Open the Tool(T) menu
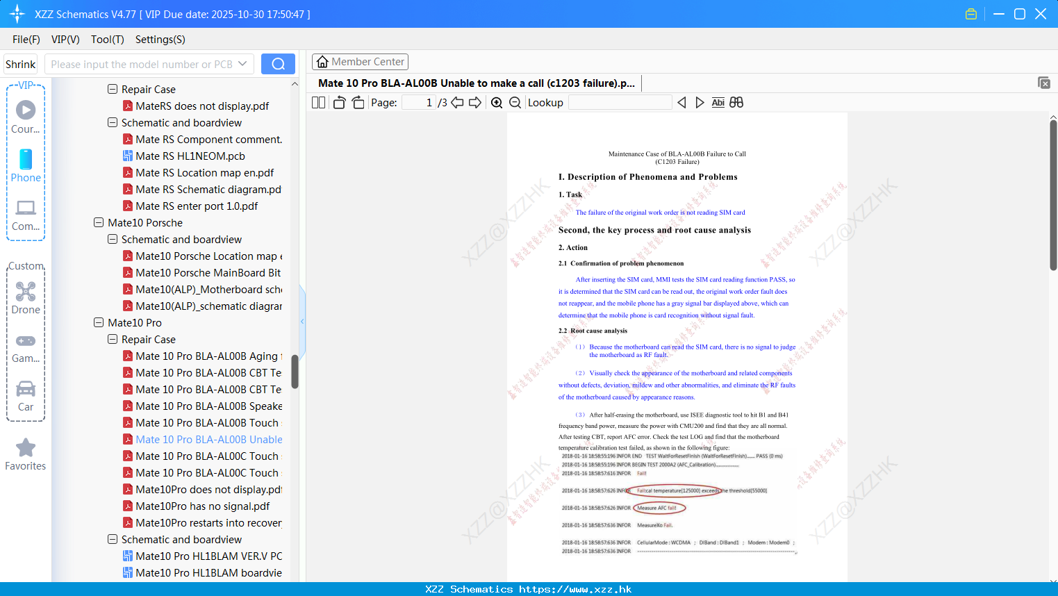 (x=108, y=40)
